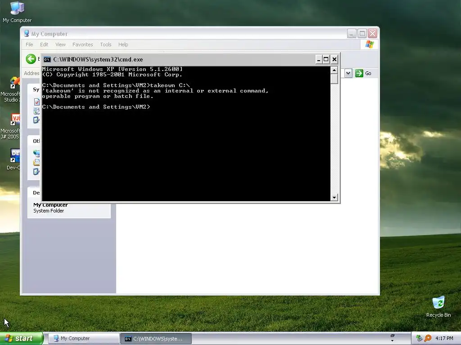The height and width of the screenshot is (345, 461).
Task: Click the command prompt scroll-up arrow
Action: [334, 70]
